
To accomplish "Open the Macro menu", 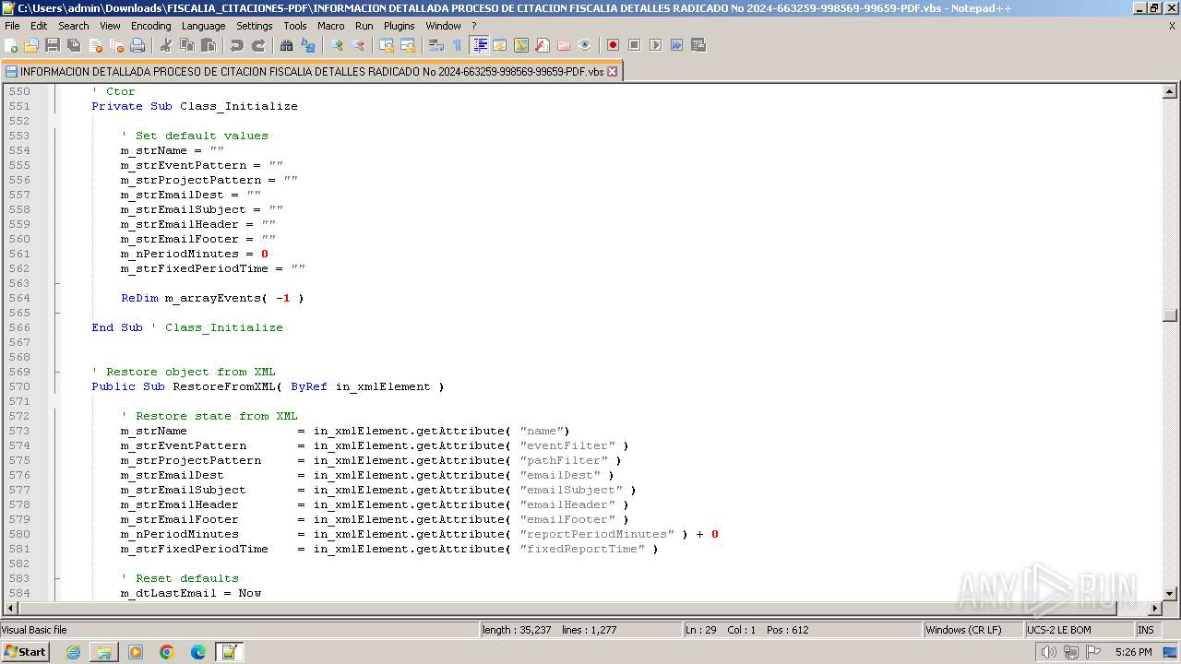I will (x=331, y=26).
